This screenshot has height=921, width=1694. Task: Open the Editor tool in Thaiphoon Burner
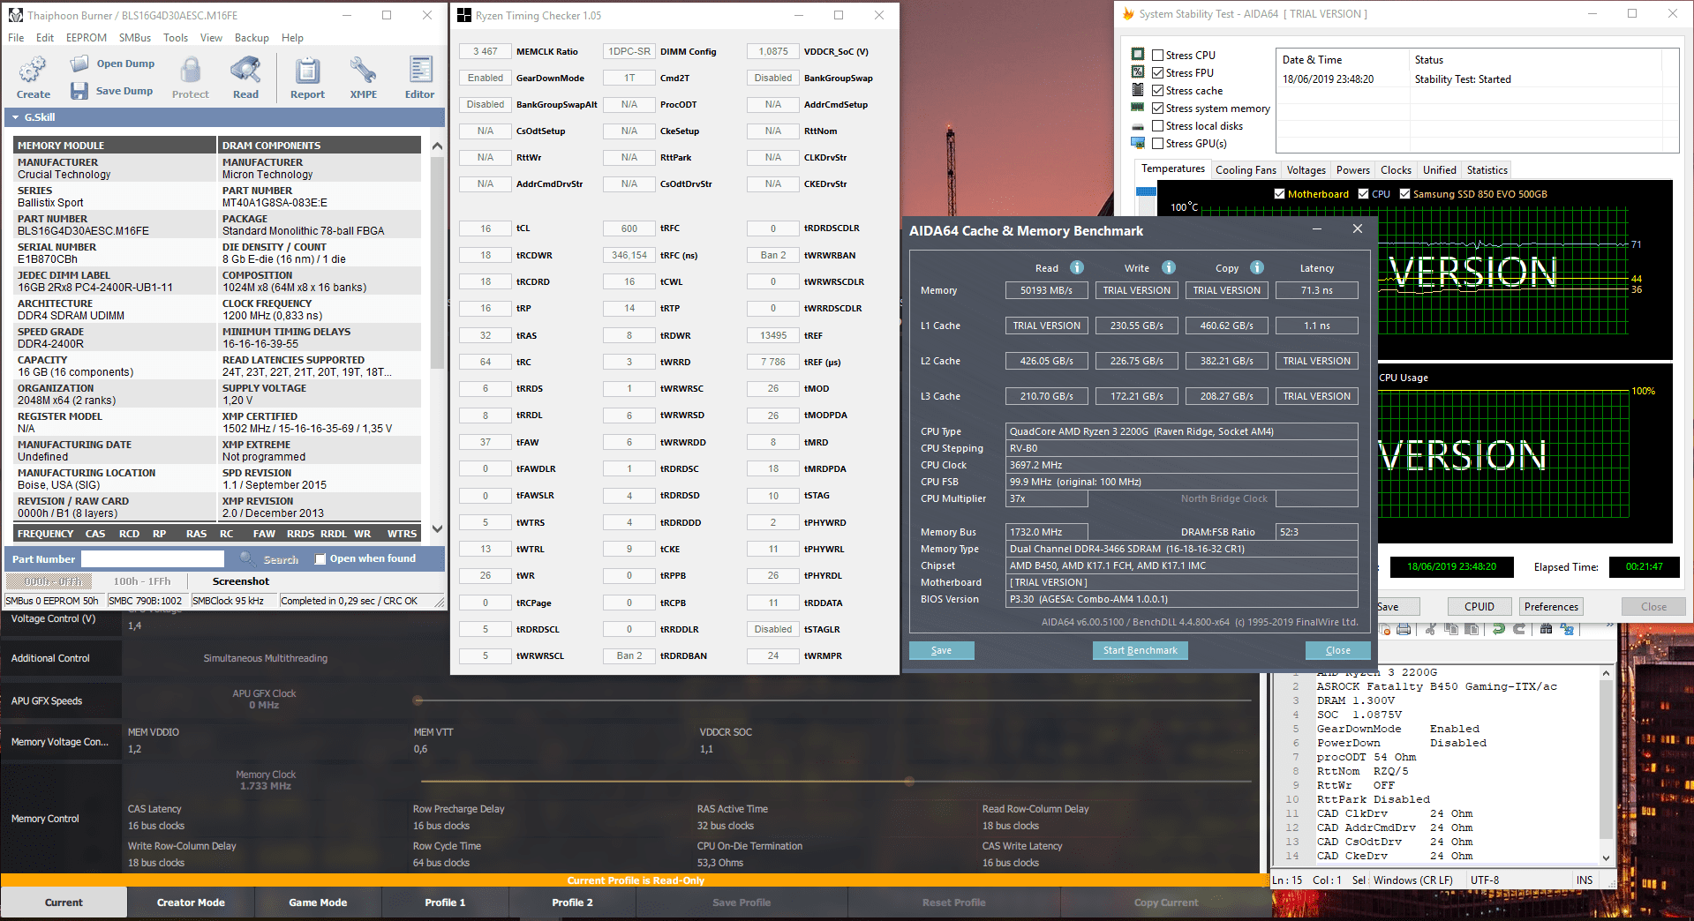point(419,78)
